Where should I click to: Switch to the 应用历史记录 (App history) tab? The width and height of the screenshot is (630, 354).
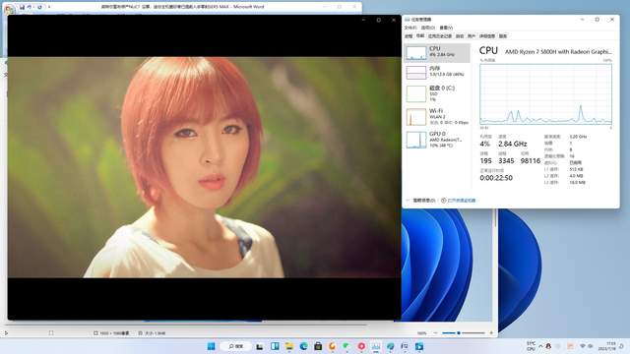click(x=440, y=36)
